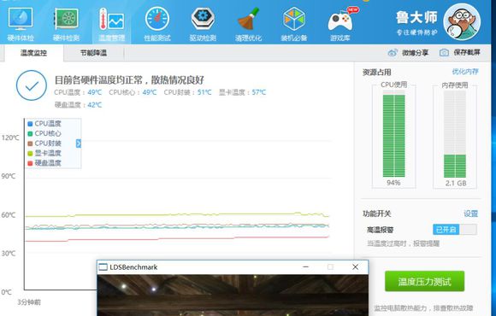Open 游戏库 game library
The height and width of the screenshot is (316, 496).
pyautogui.click(x=340, y=24)
